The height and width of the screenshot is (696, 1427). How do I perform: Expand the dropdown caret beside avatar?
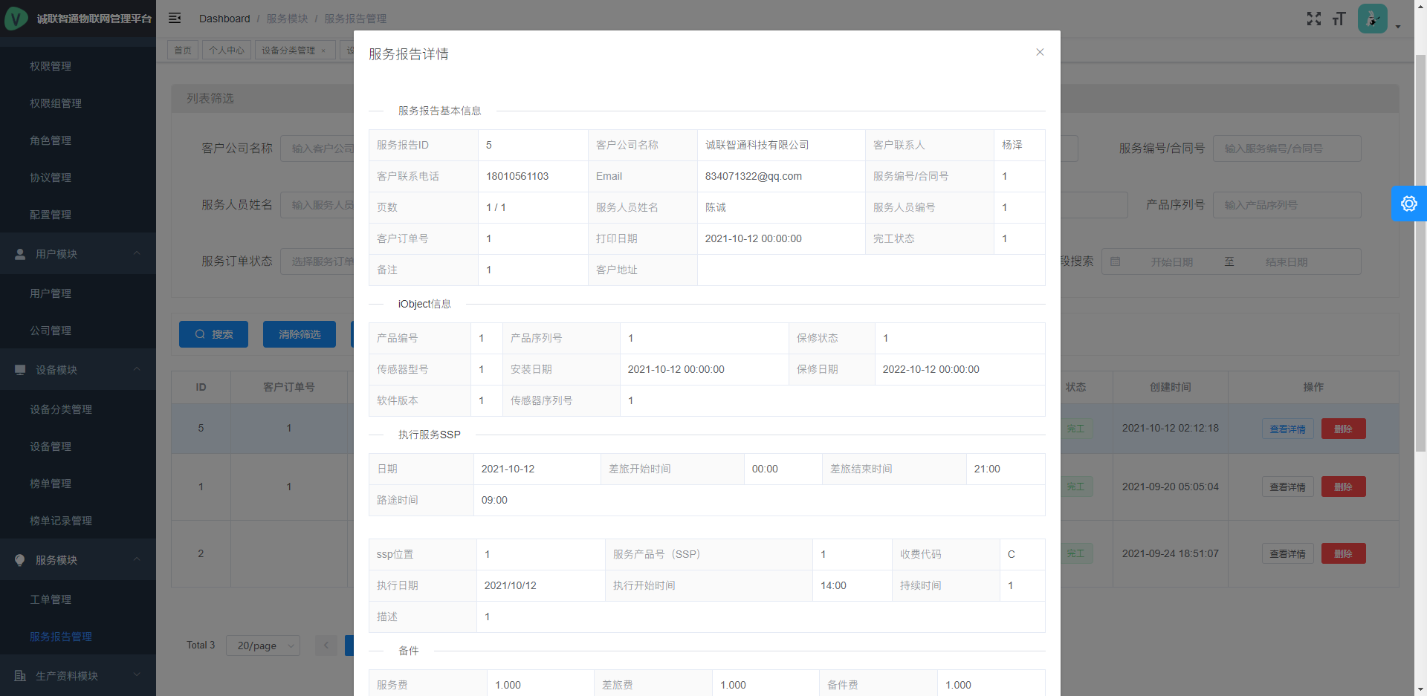(1398, 27)
